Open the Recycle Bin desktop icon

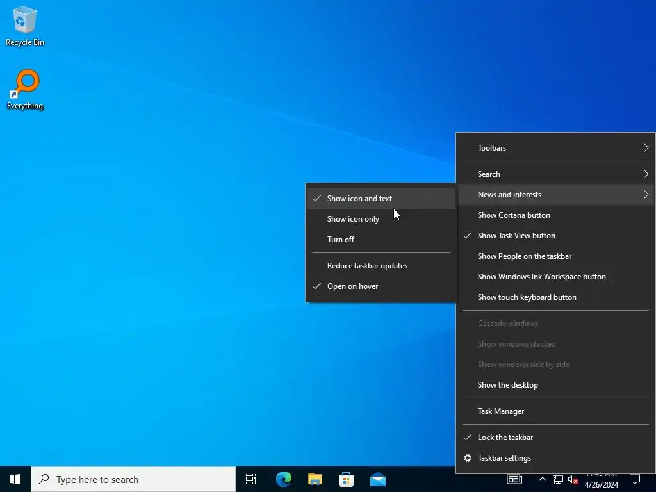click(x=25, y=26)
